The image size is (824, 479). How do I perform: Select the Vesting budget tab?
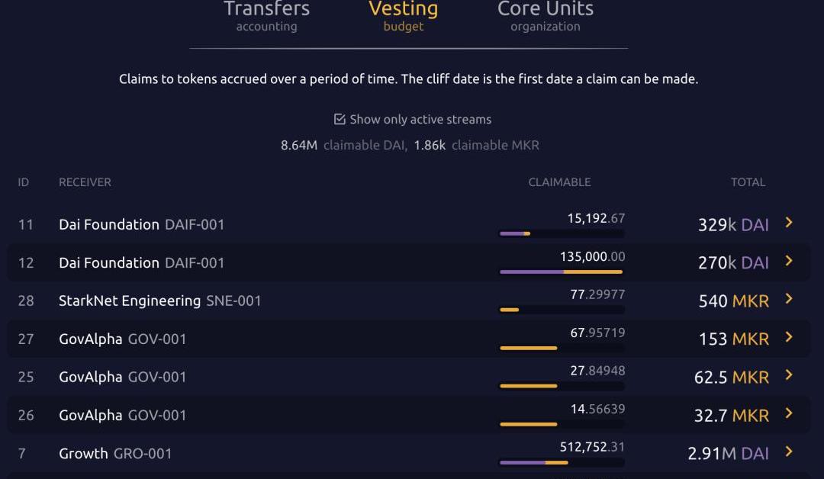tap(403, 17)
